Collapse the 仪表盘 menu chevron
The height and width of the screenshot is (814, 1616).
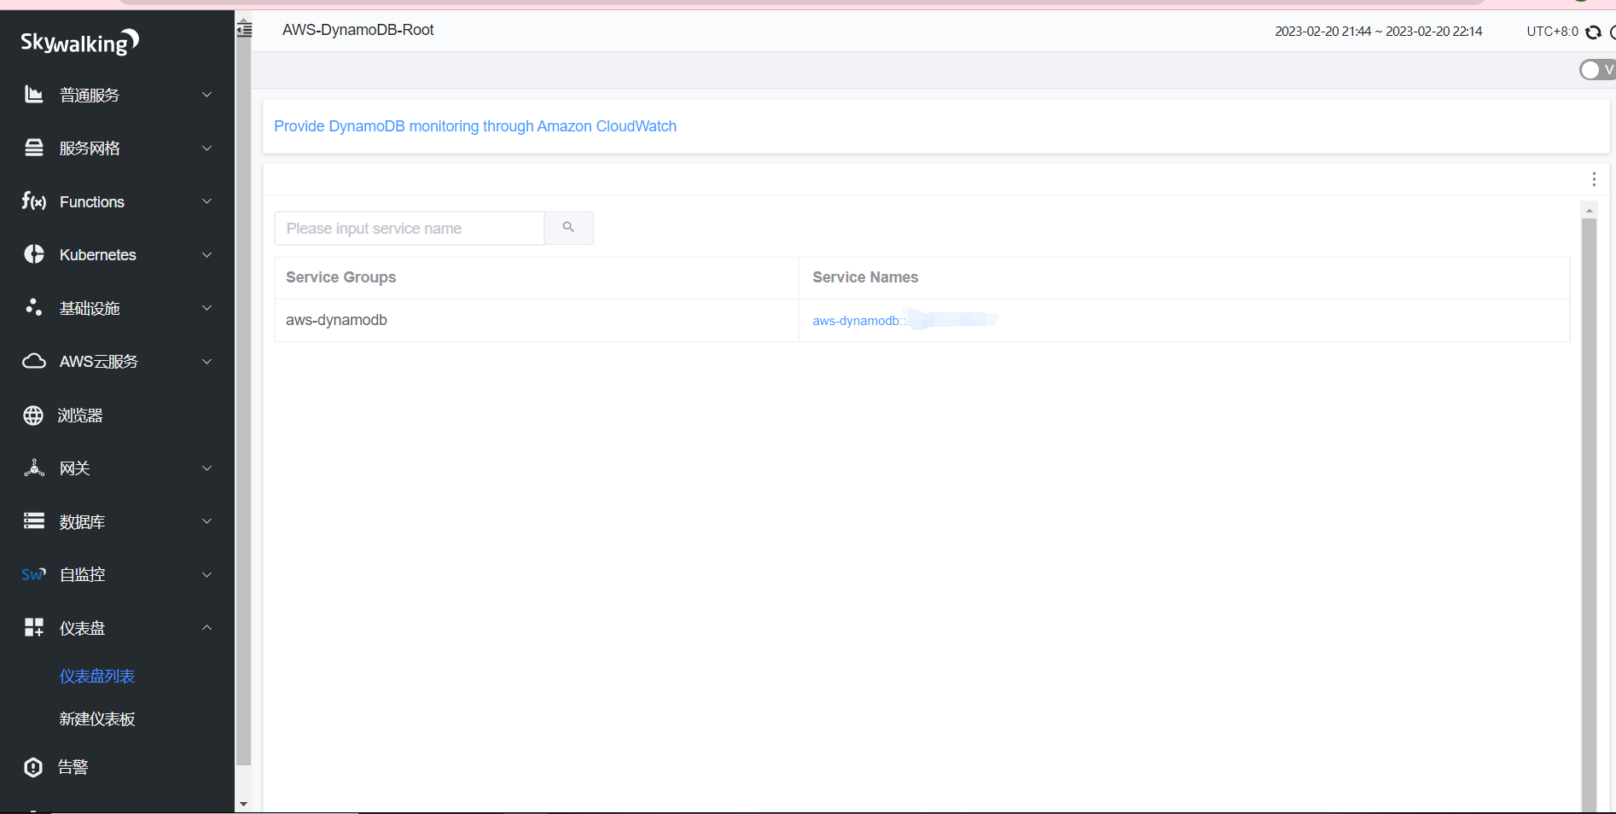[x=206, y=628]
